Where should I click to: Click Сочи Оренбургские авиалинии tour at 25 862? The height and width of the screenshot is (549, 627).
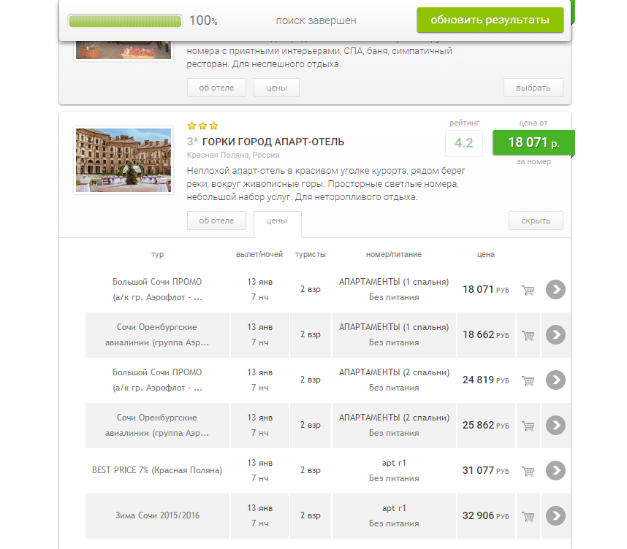tap(157, 425)
